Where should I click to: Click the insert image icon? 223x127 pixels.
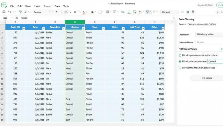[135, 12]
